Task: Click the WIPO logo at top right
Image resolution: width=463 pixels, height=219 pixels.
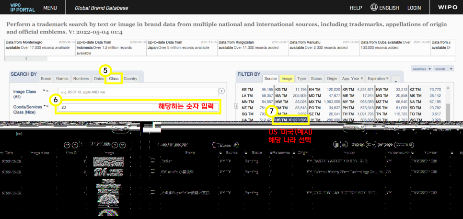Action: click(449, 7)
